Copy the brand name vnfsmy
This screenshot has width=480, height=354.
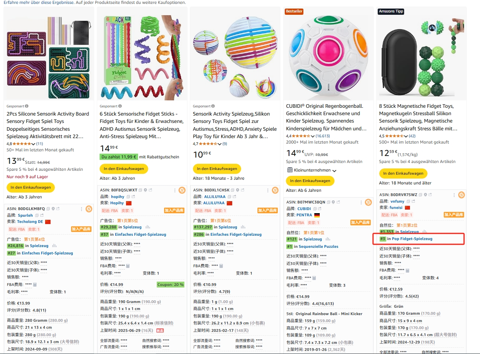[409, 202]
